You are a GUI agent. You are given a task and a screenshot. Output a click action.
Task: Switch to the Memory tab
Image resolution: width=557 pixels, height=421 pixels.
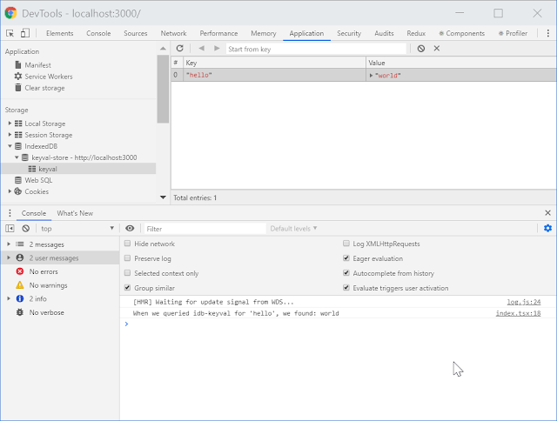263,33
